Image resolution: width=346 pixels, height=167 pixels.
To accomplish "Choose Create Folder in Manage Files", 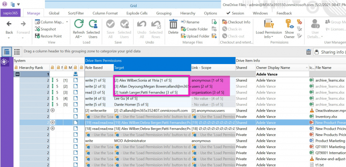I will [x=194, y=29].
